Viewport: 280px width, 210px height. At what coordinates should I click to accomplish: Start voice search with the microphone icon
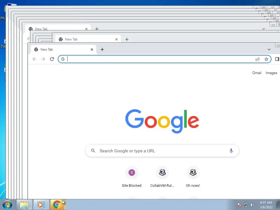pyautogui.click(x=231, y=151)
